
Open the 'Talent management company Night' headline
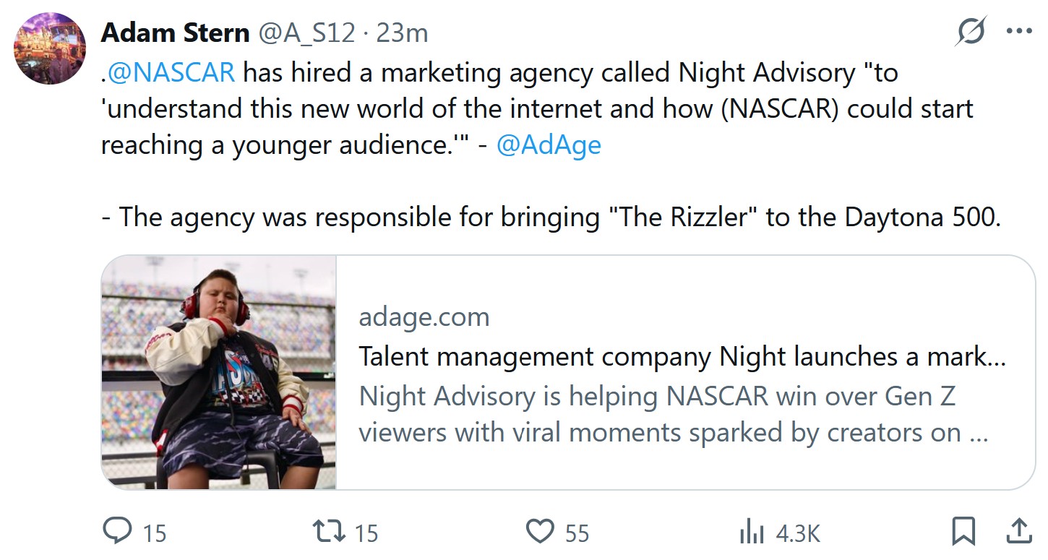pos(682,357)
